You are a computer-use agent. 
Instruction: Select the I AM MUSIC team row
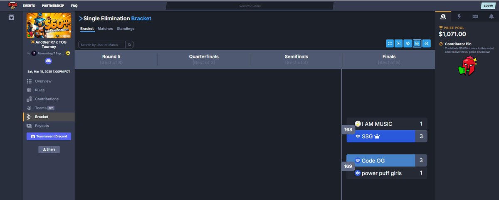coord(387,124)
